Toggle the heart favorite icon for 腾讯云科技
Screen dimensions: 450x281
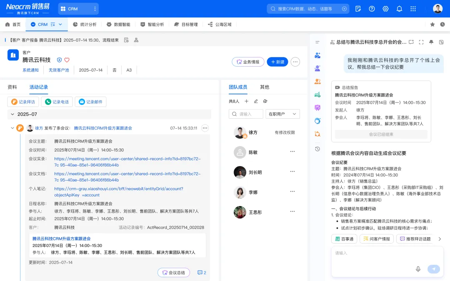coord(67,60)
